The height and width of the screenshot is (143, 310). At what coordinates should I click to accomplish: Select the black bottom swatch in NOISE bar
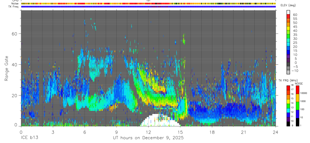pyautogui.click(x=297, y=122)
